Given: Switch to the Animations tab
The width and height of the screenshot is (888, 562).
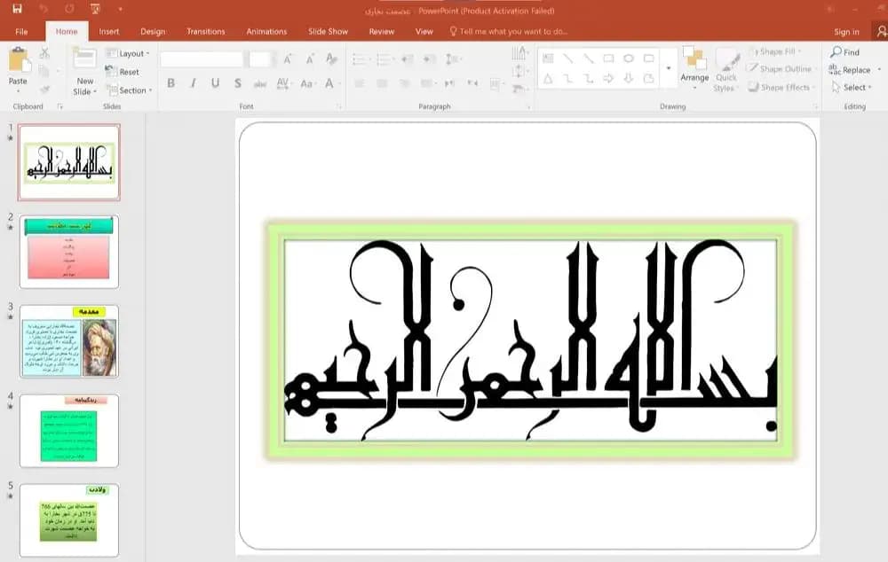Looking at the screenshot, I should coord(266,32).
